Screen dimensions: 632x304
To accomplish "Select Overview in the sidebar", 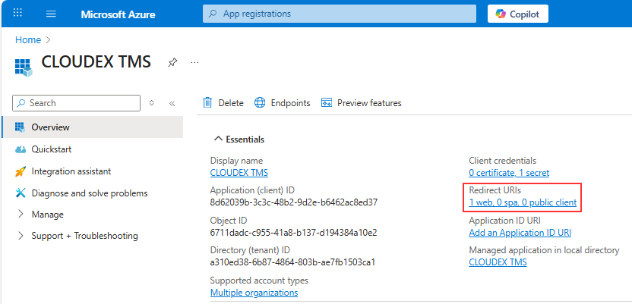I will [x=50, y=127].
